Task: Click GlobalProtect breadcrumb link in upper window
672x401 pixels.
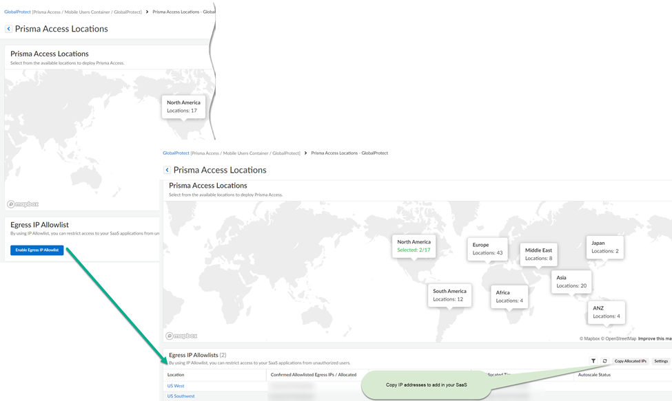Action: tap(17, 12)
